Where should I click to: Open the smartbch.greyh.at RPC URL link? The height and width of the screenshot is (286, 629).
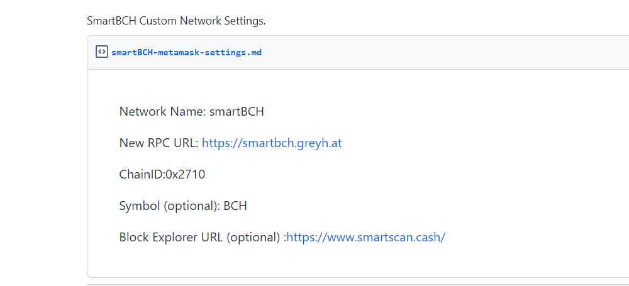(272, 143)
